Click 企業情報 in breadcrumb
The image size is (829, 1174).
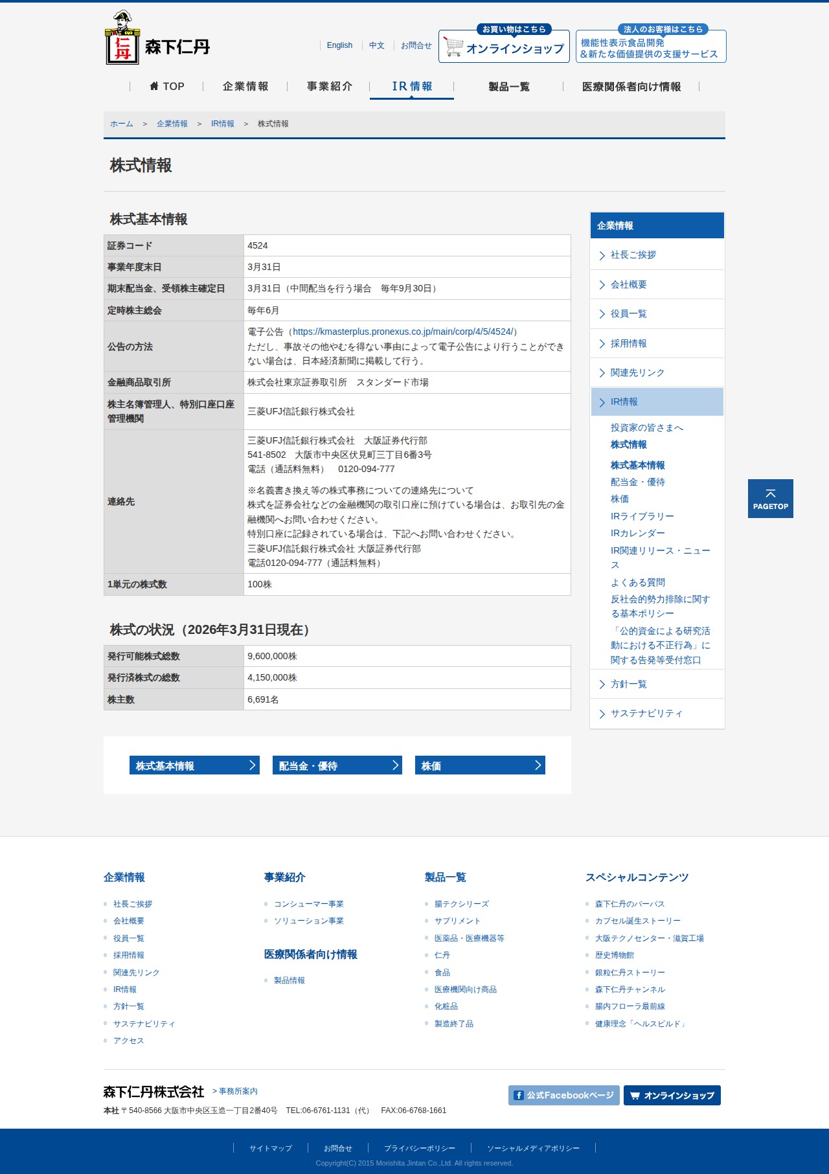click(172, 124)
